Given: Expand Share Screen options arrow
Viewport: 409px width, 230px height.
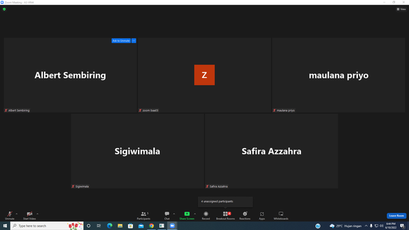Looking at the screenshot, I should 195,214.
